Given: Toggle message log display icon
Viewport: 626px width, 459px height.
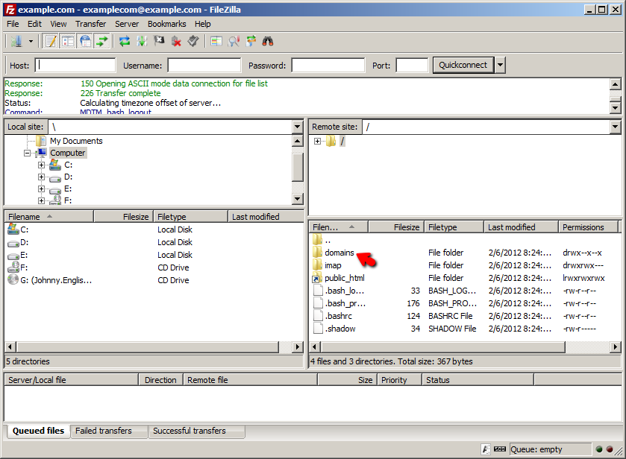Looking at the screenshot, I should 51,41.
